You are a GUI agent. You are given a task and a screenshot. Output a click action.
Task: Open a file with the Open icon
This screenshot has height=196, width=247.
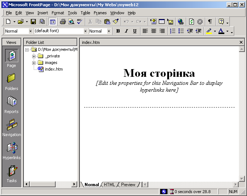click(x=21, y=22)
